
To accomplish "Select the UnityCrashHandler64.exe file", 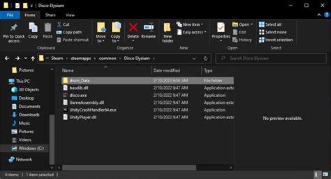I will [148, 110].
